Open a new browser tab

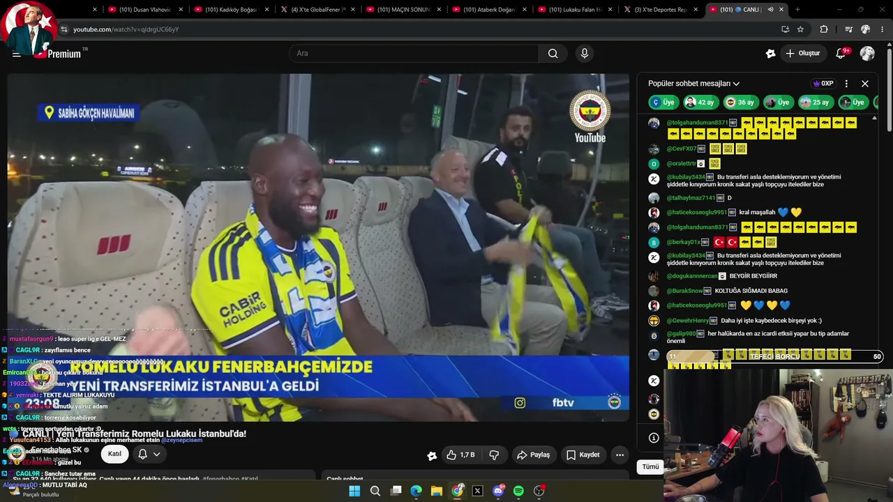tap(797, 10)
